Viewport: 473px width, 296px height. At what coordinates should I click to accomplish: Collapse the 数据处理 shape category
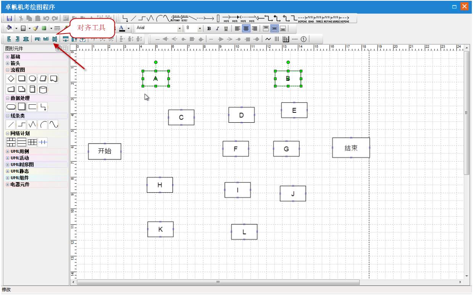[x=8, y=98]
